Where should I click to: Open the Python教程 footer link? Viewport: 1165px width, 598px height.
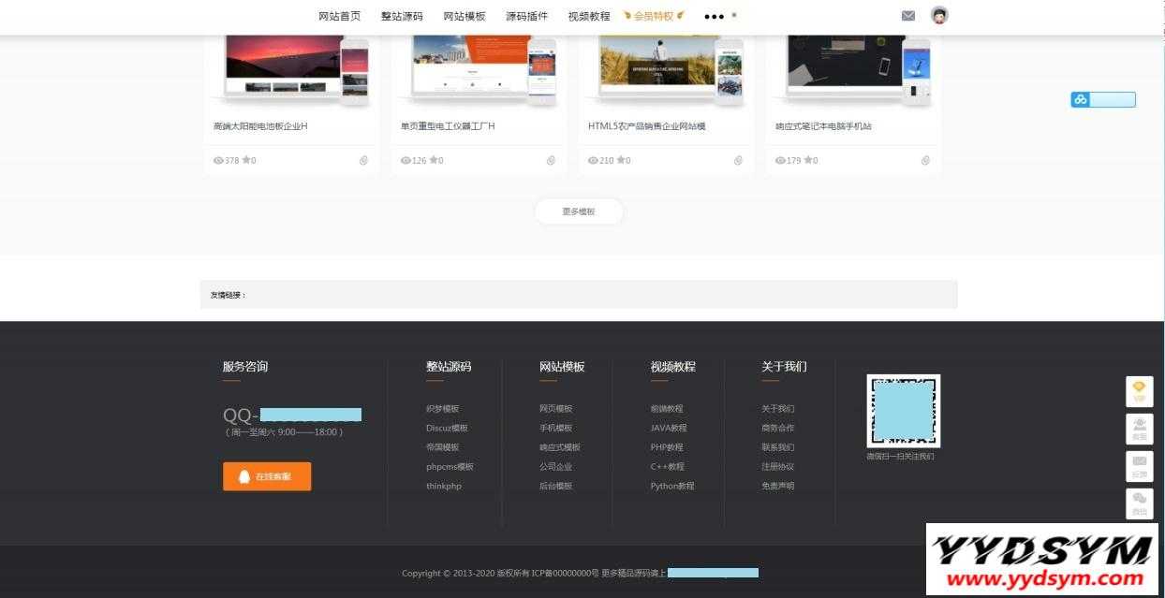point(672,486)
